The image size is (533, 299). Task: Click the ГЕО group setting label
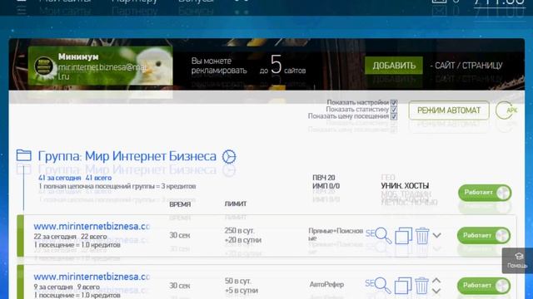coord(388,178)
